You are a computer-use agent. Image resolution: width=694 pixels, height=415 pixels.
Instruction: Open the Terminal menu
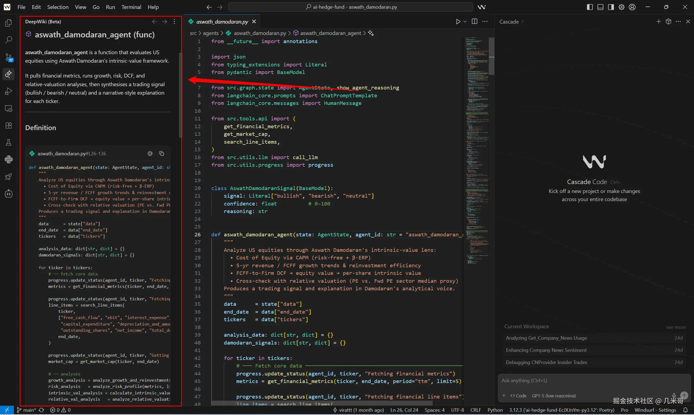coord(131,7)
